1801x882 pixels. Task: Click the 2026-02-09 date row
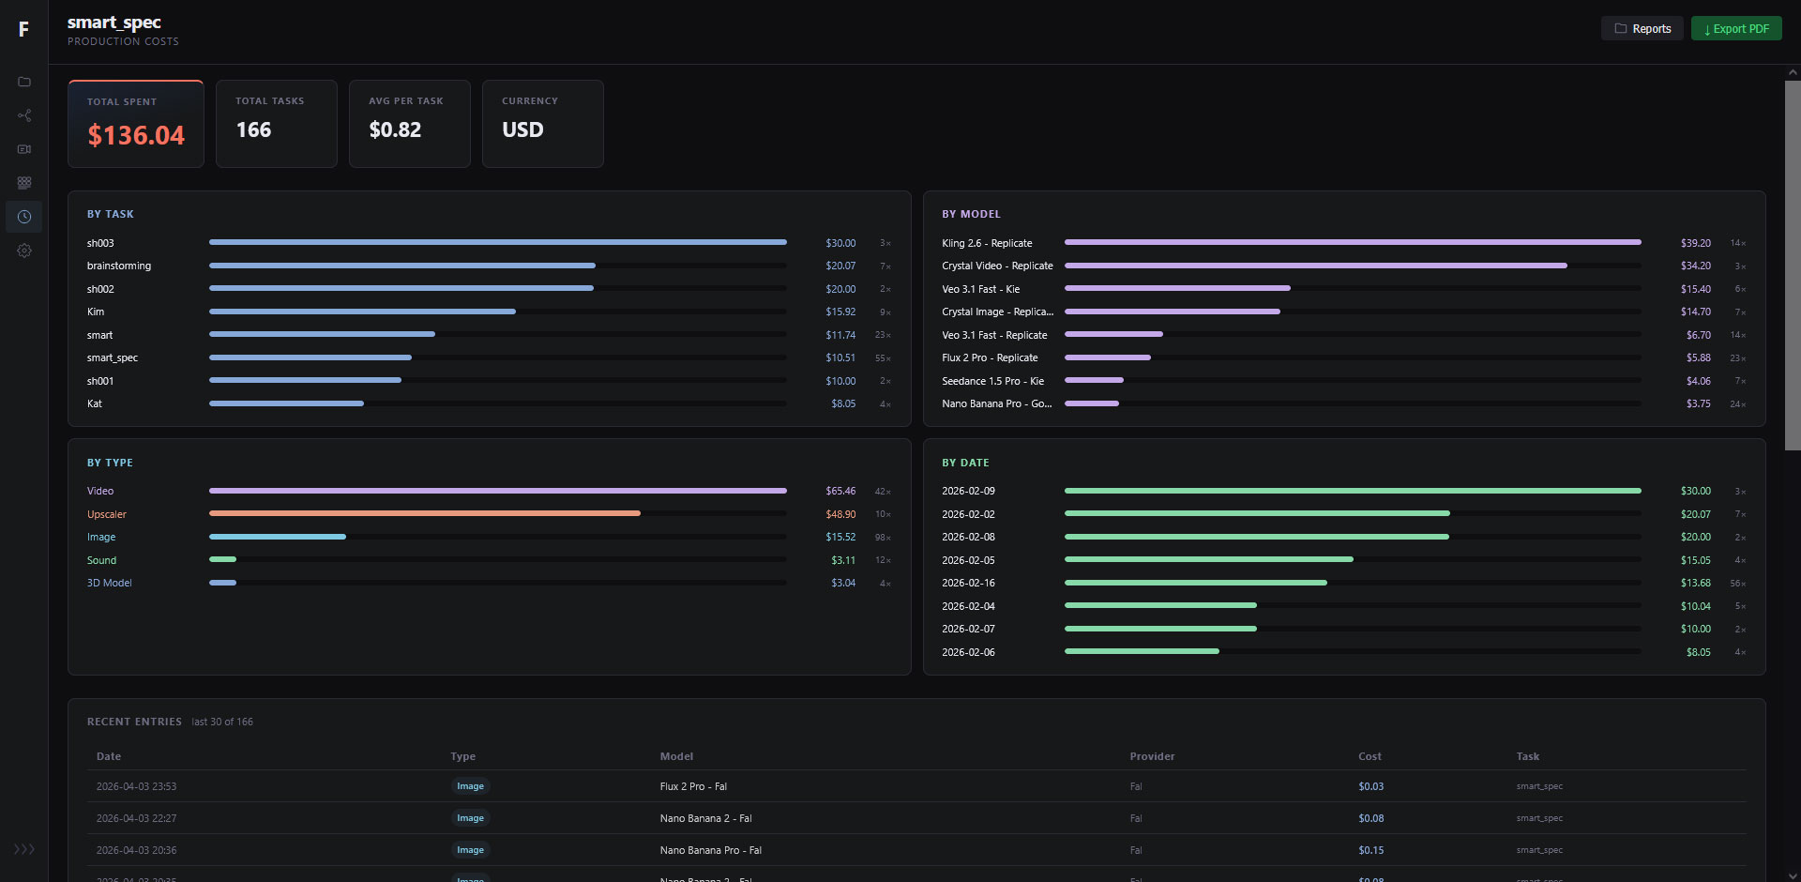pos(968,491)
